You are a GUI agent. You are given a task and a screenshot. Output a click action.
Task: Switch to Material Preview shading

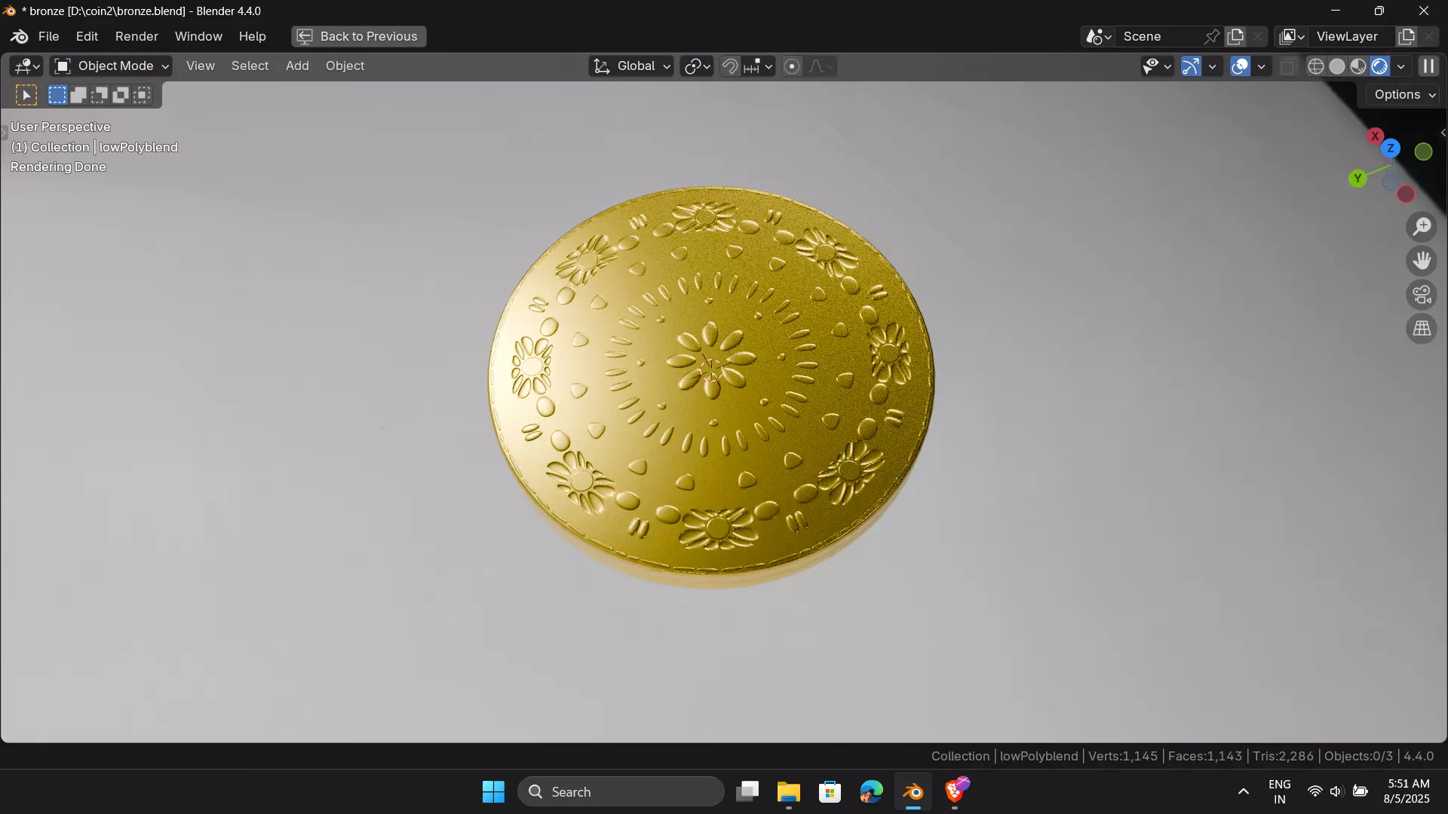pyautogui.click(x=1358, y=66)
